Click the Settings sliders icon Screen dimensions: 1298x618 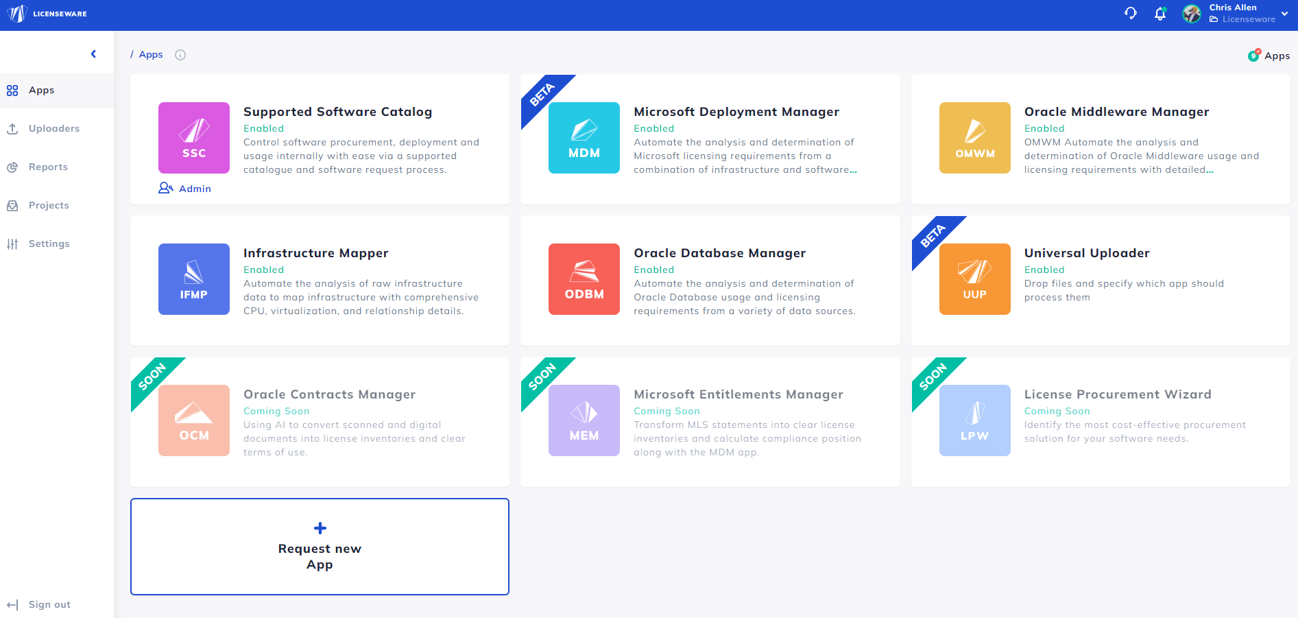12,243
